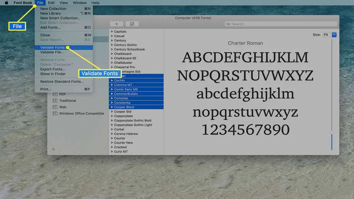Open the View menu
Screen dimensions: 354x199
pos(64,3)
